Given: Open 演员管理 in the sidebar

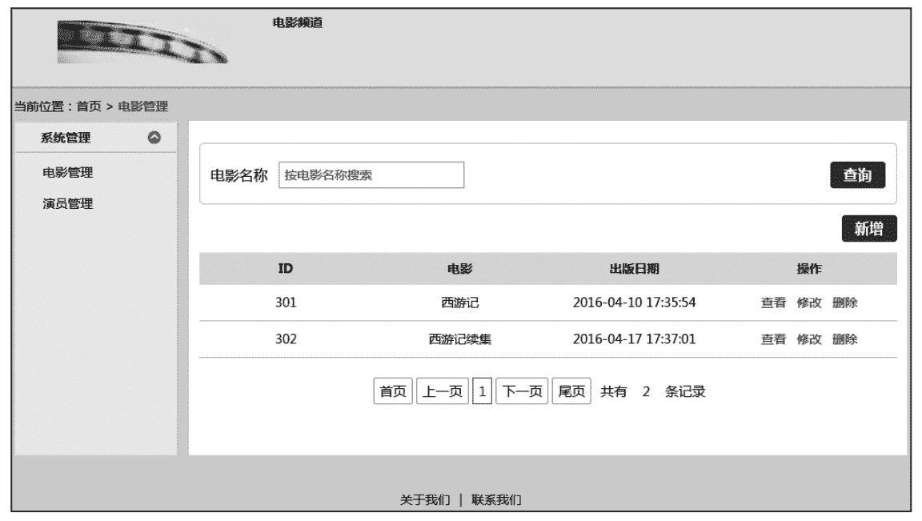Looking at the screenshot, I should (x=67, y=203).
